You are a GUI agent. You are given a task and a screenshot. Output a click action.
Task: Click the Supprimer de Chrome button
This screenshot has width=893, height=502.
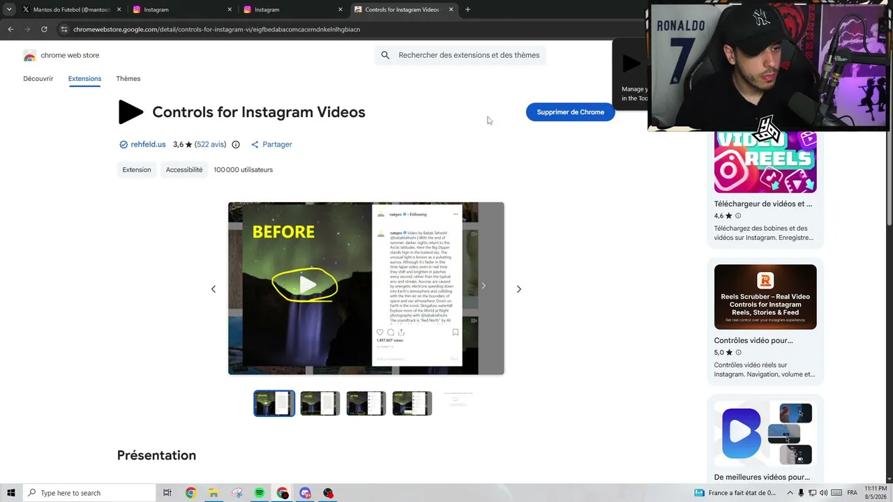pos(571,112)
